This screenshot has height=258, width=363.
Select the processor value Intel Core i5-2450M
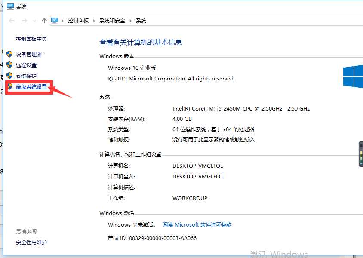[x=241, y=109]
